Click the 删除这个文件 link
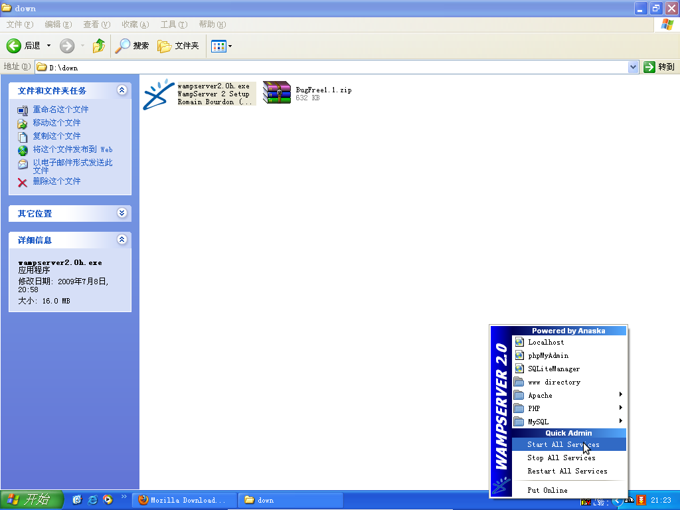 pyautogui.click(x=57, y=181)
